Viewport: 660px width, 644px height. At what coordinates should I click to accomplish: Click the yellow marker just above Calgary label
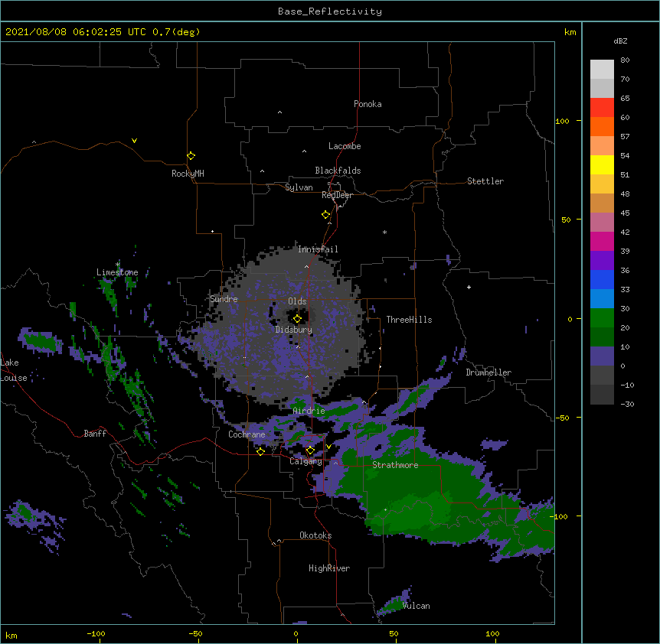[310, 450]
